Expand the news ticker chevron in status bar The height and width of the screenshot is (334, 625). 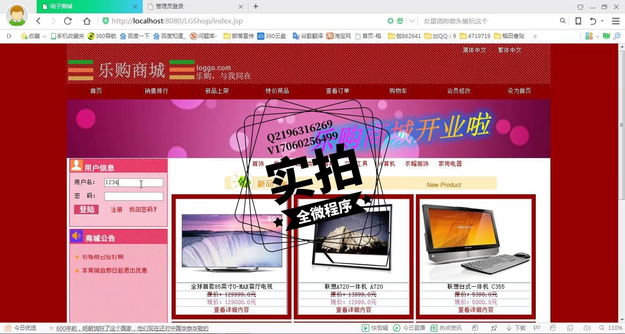pos(52,329)
